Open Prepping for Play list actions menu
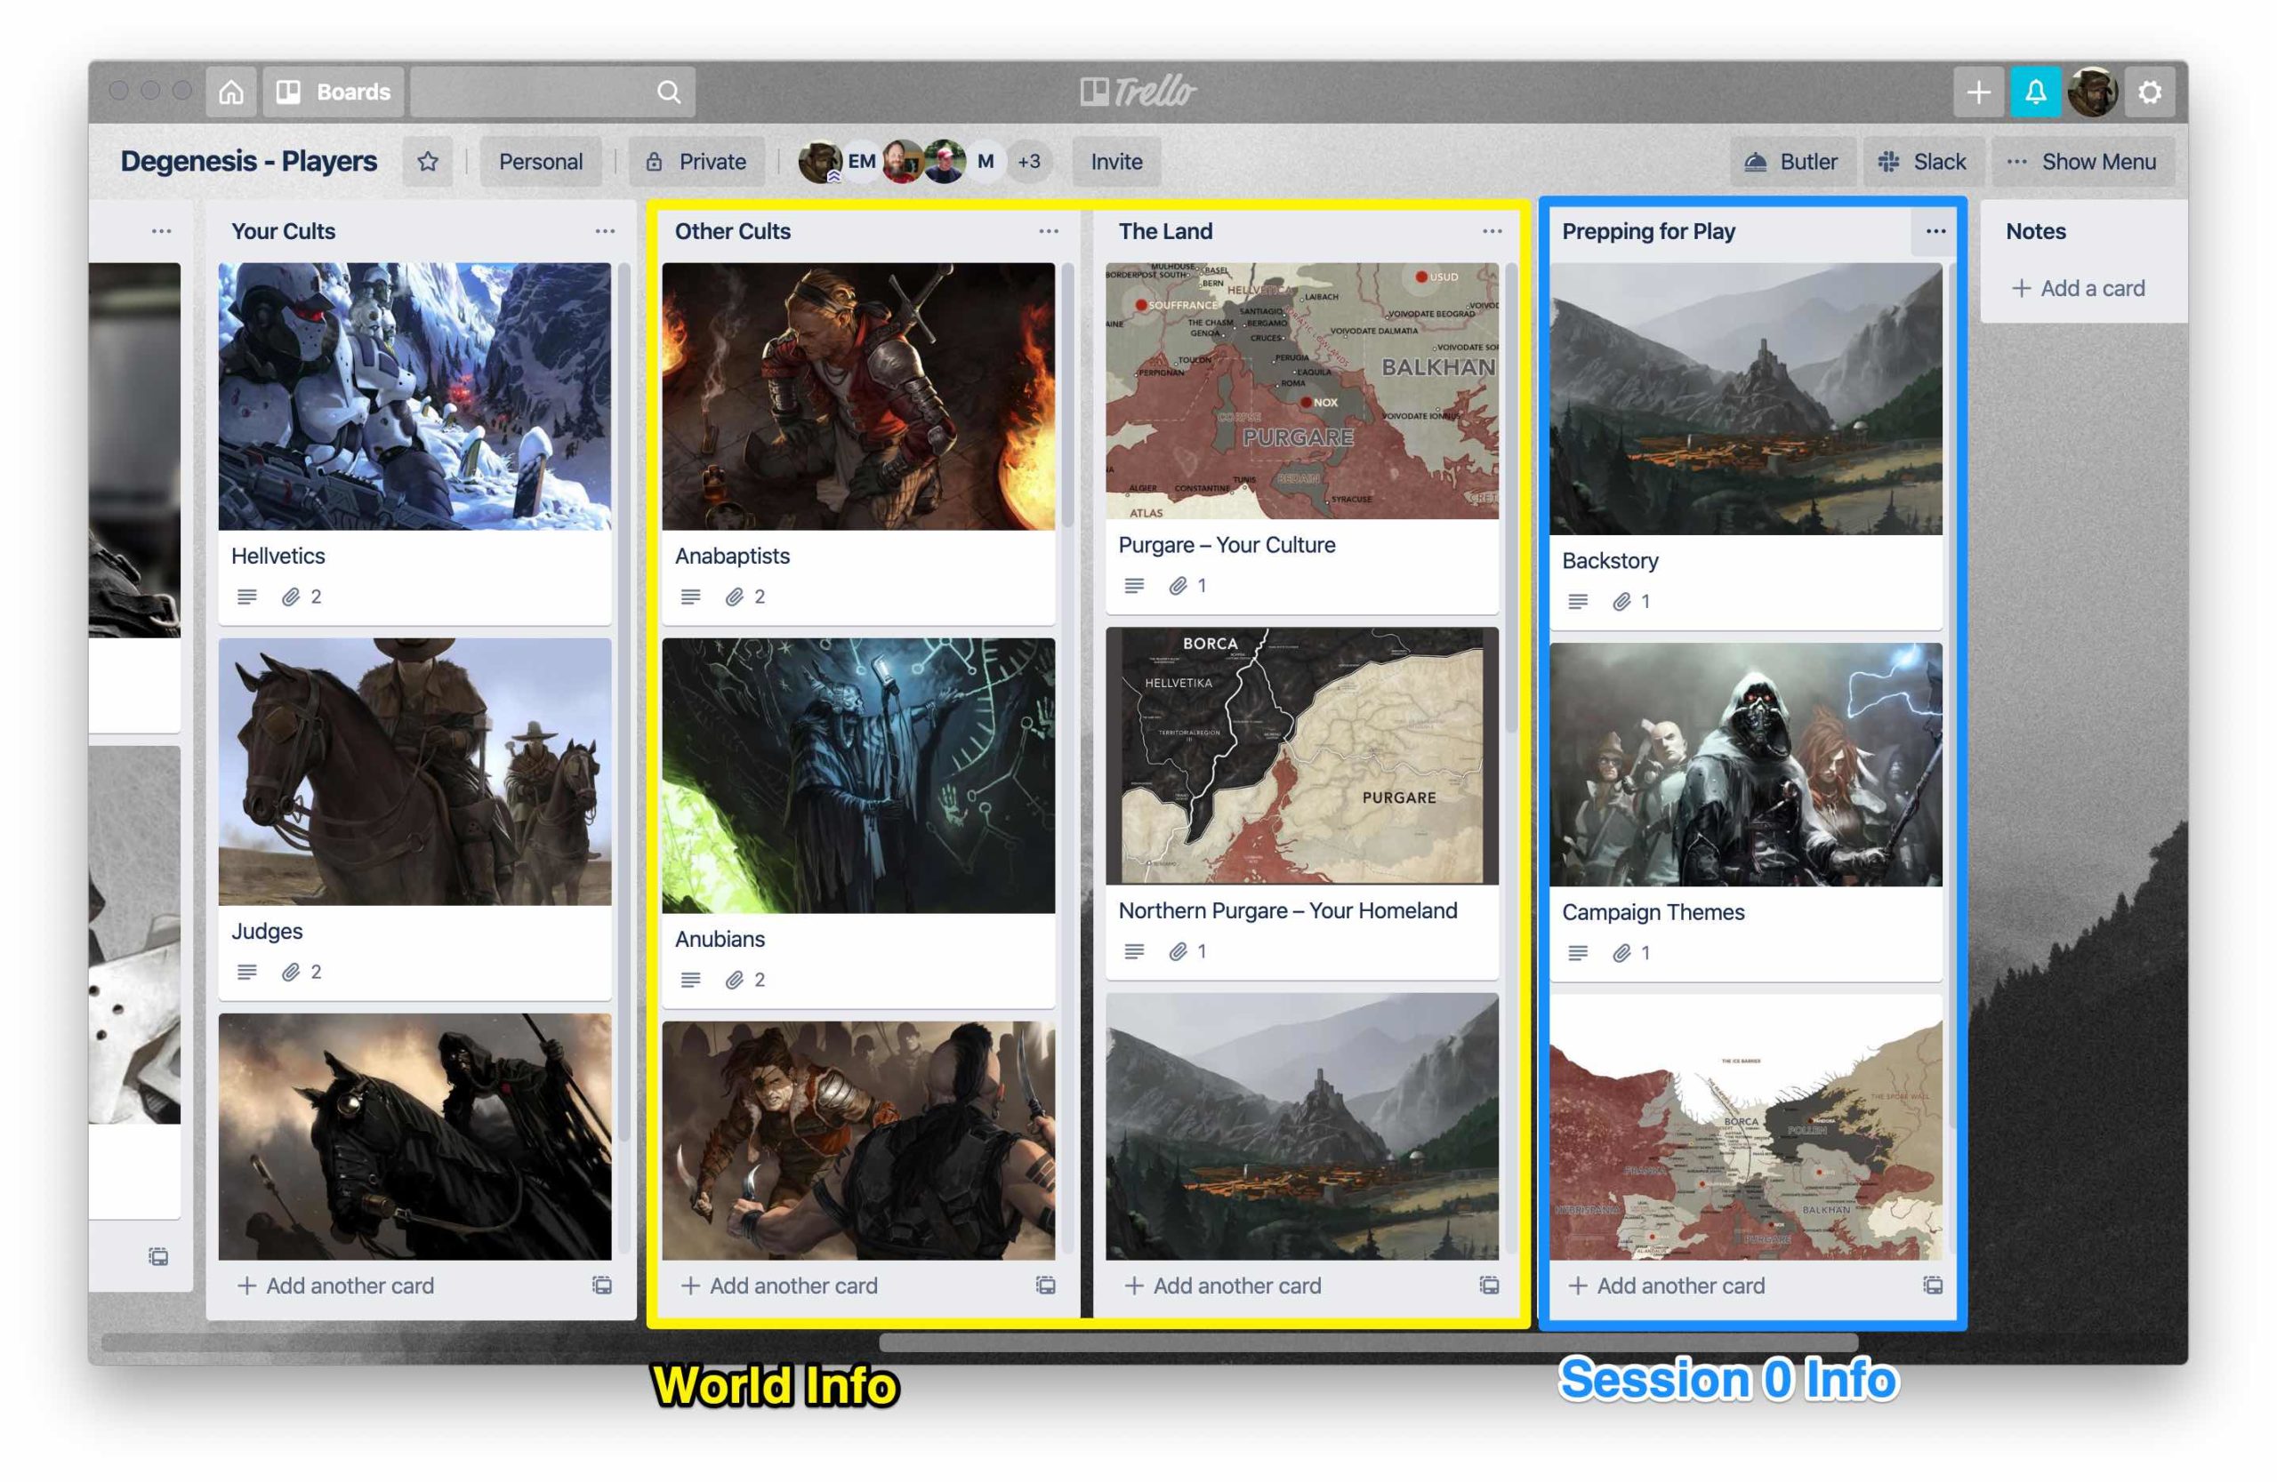This screenshot has width=2277, height=1482. click(1935, 231)
